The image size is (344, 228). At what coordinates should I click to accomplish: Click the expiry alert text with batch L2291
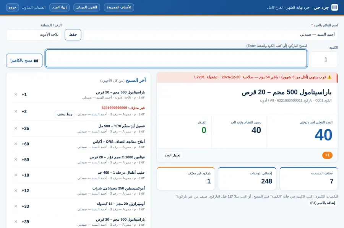pyautogui.click(x=260, y=77)
